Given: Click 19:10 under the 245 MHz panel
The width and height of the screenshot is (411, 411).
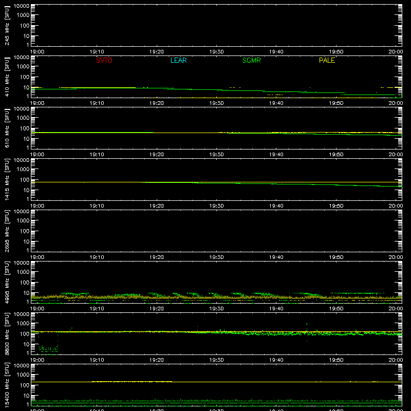Looking at the screenshot, I should [97, 52].
